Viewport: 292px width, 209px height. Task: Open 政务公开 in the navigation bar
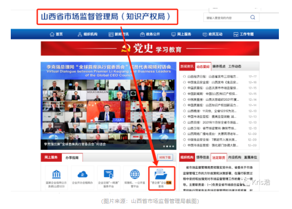point(150,34)
